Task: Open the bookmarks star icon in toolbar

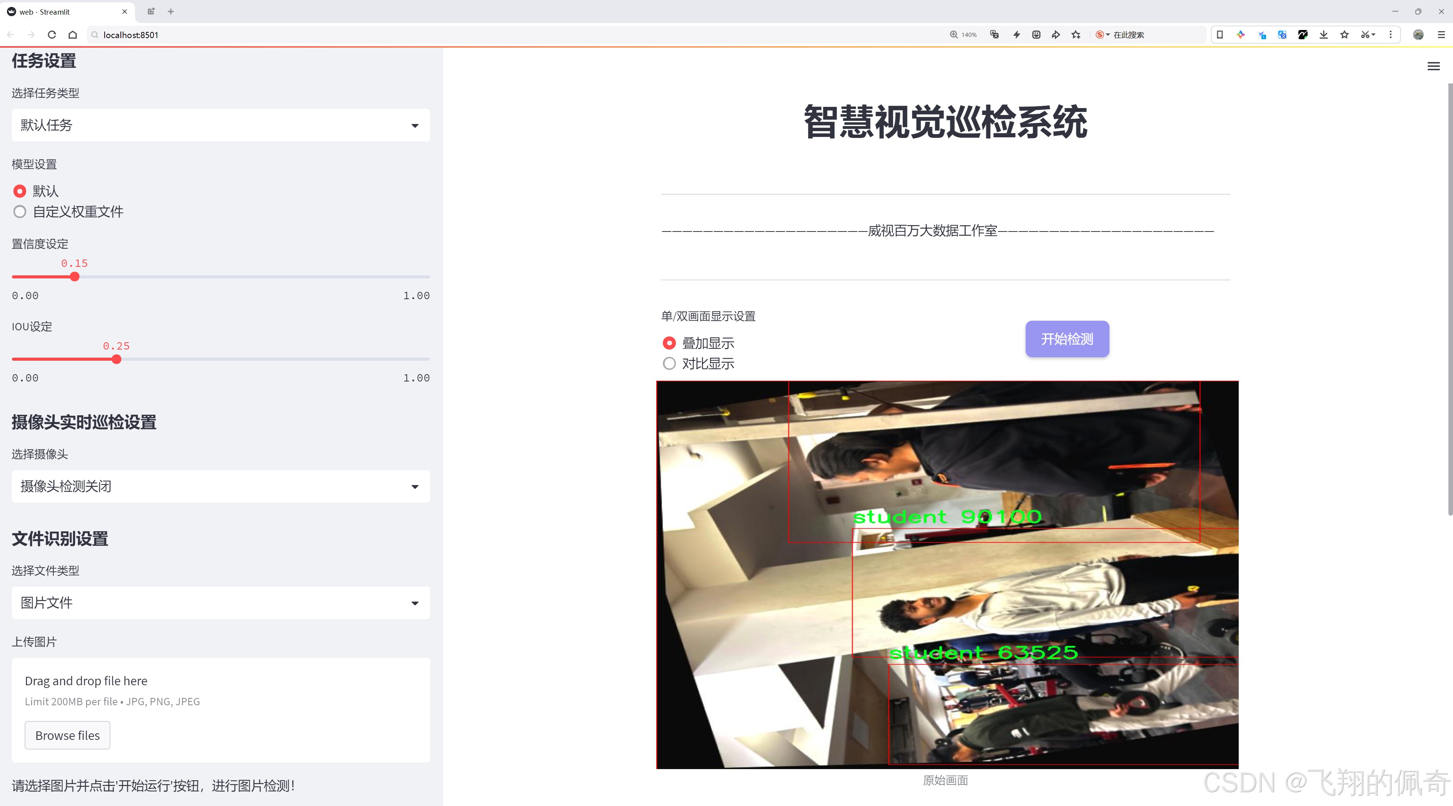Action: (x=1345, y=35)
